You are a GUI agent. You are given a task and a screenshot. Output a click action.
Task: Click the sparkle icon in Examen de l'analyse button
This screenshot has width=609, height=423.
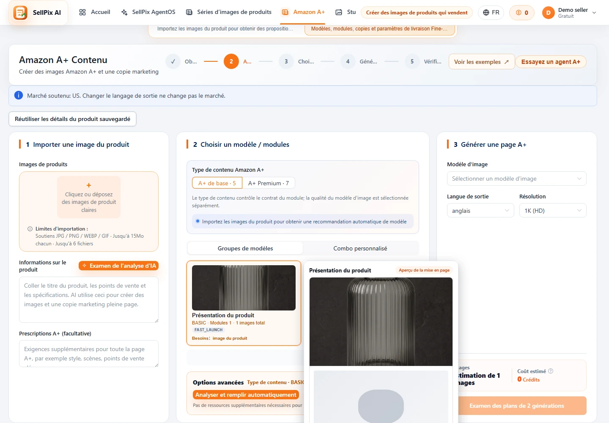tap(85, 266)
